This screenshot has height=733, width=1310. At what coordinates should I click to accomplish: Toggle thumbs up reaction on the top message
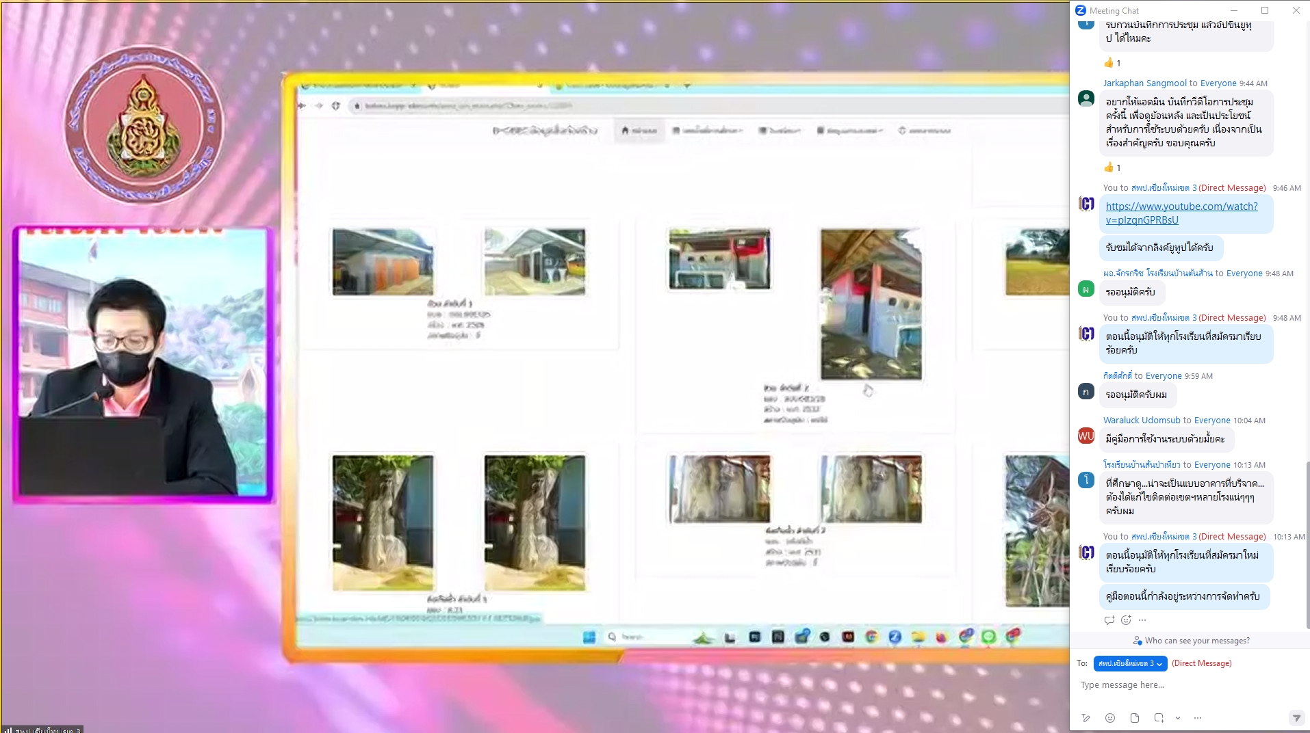[1112, 63]
